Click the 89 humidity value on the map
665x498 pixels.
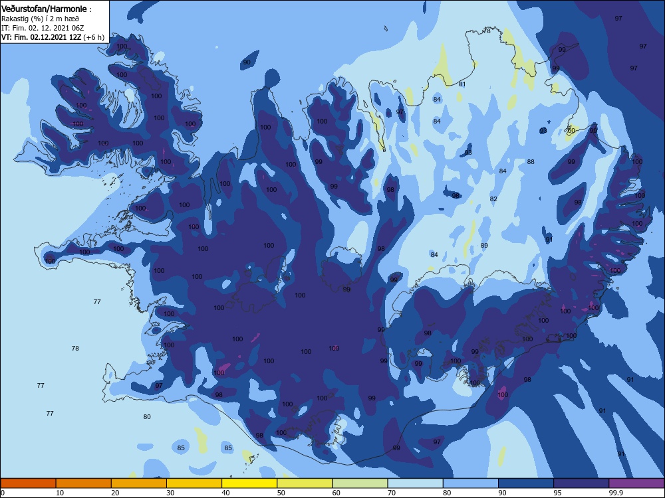point(484,246)
